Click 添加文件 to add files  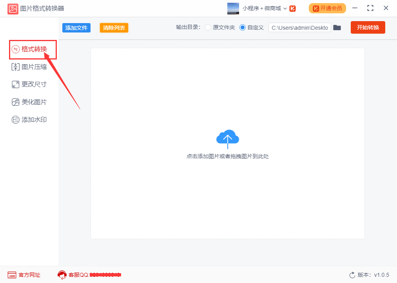(76, 27)
